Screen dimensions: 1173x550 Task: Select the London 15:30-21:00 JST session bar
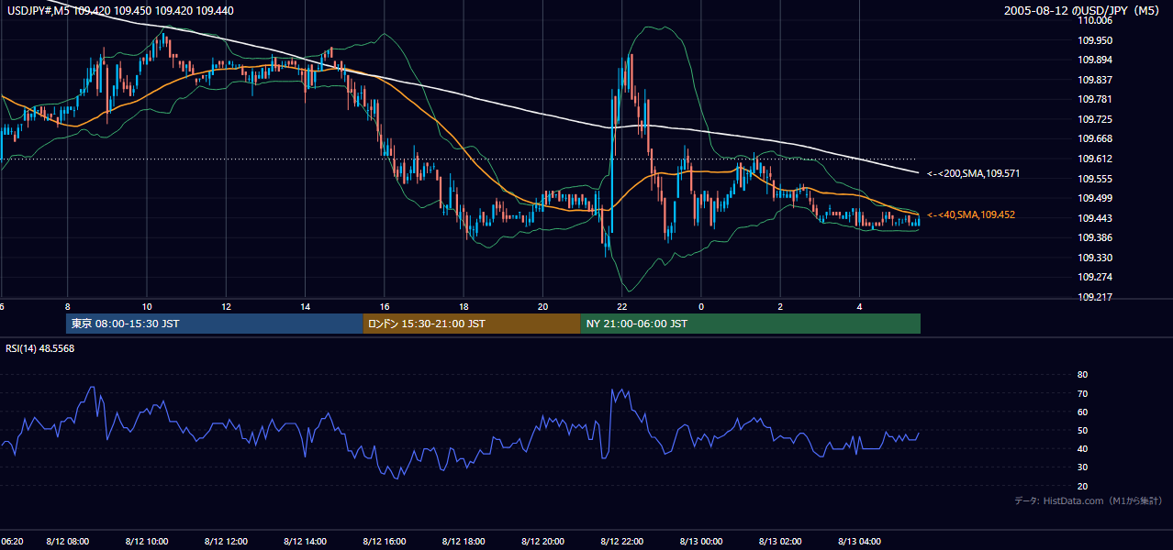point(472,324)
